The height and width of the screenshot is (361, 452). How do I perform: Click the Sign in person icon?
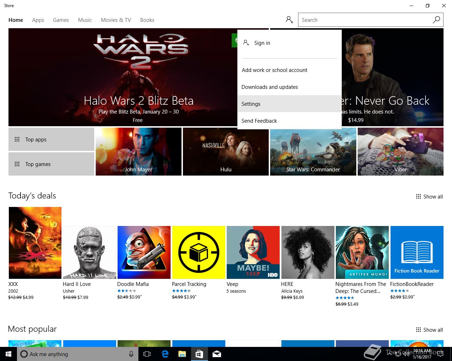[246, 43]
